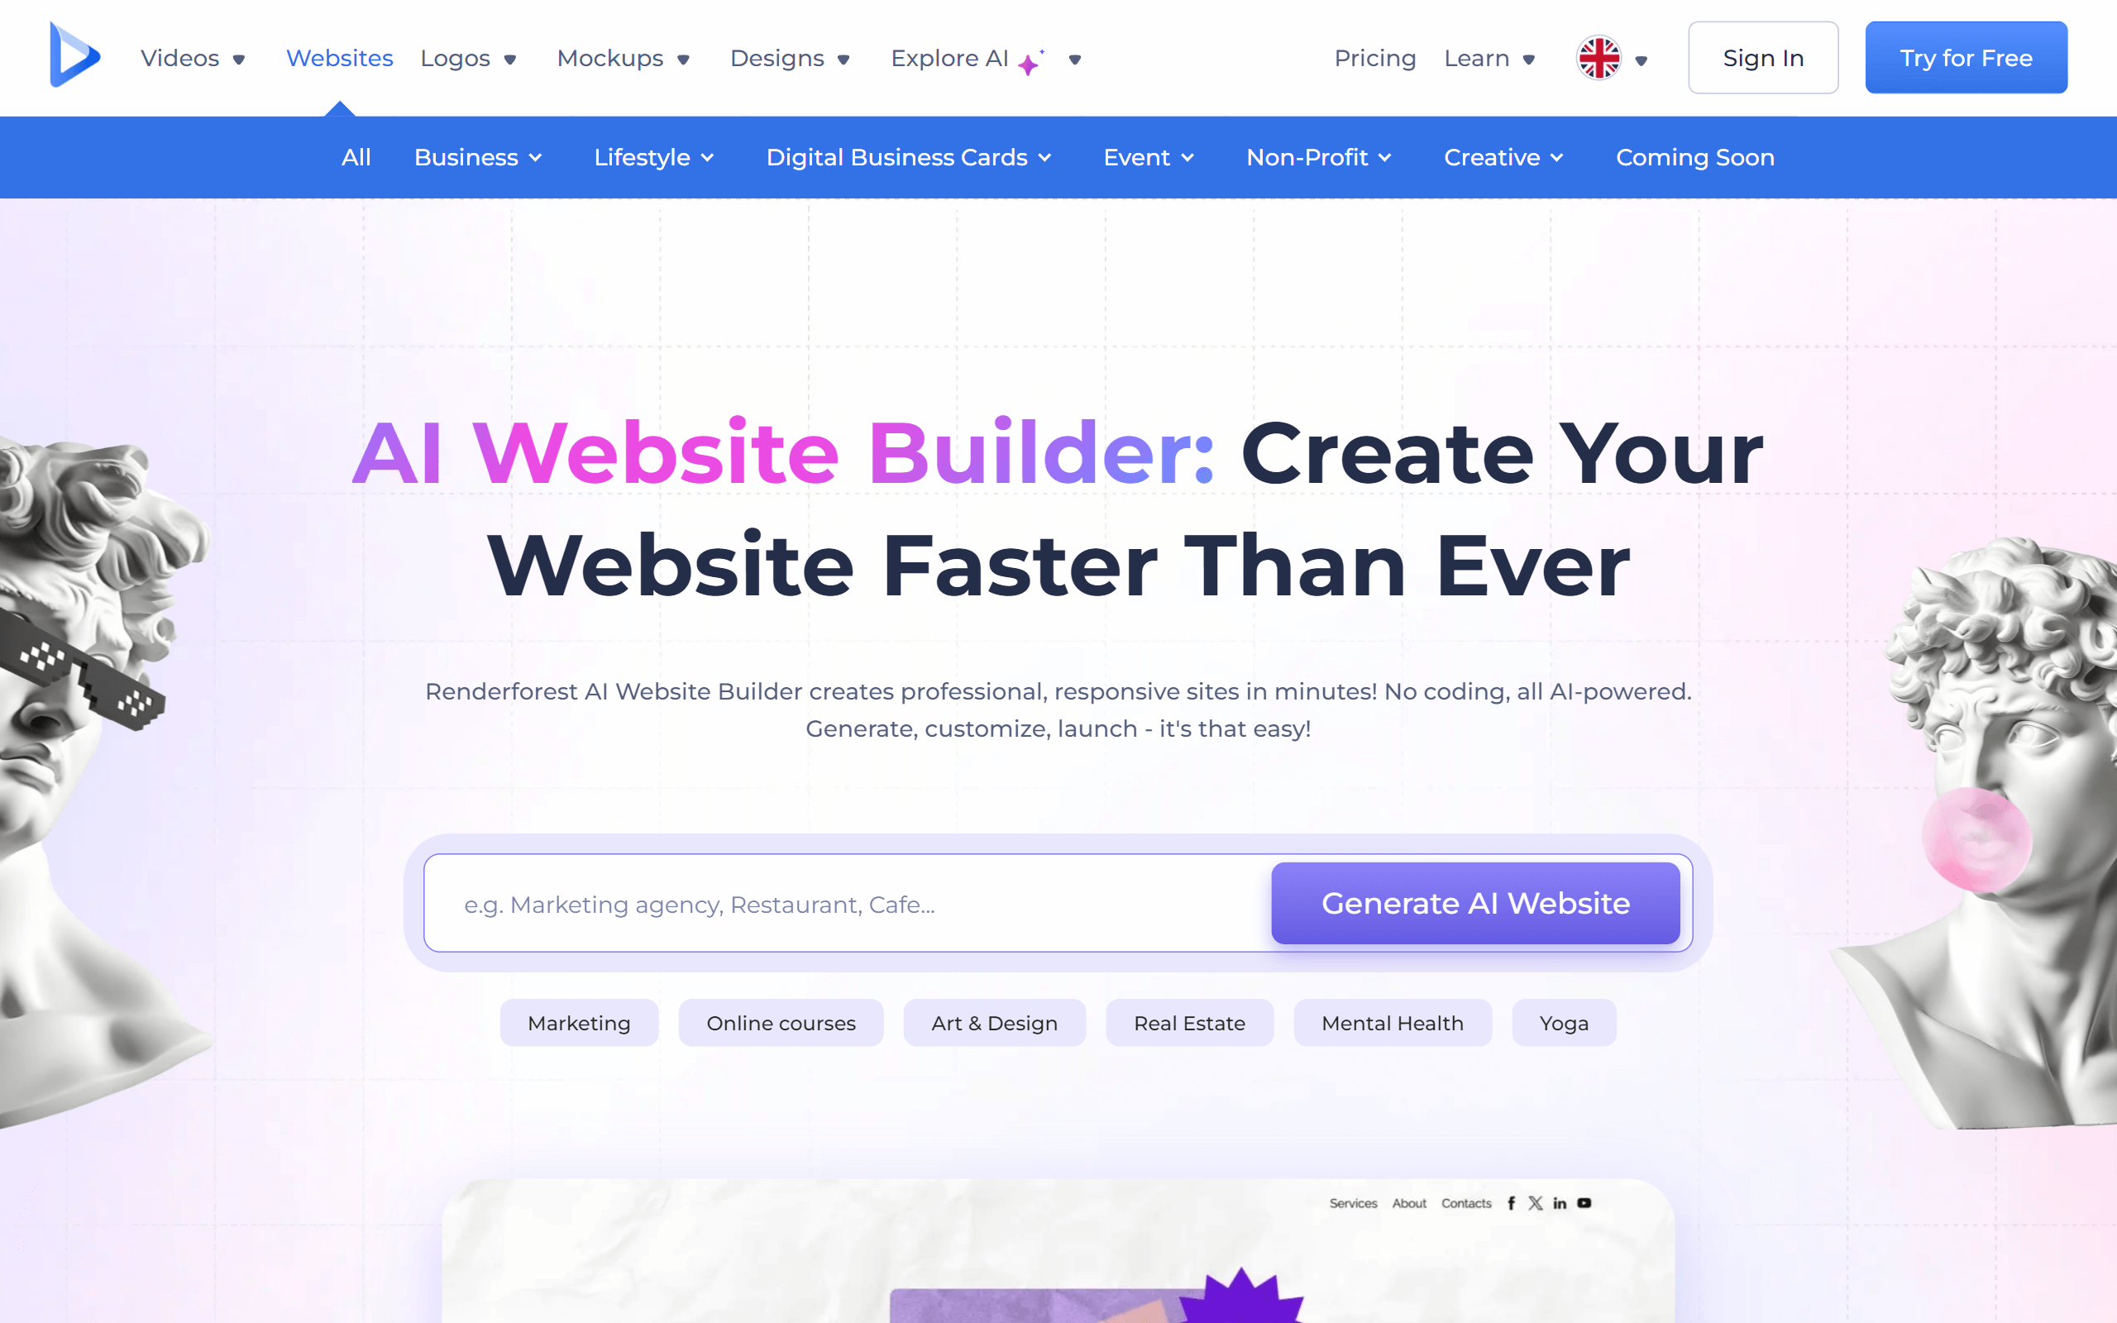2117x1323 pixels.
Task: Select the Coming Soon tab
Action: (x=1694, y=157)
